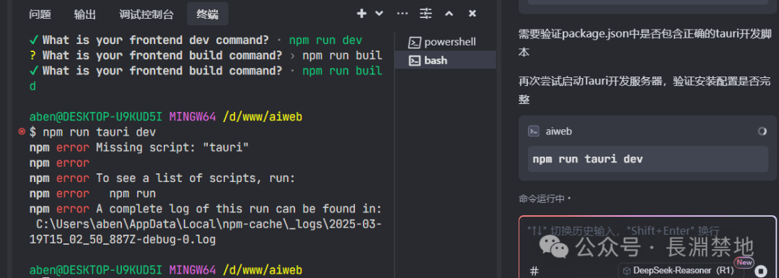Click the chat text about 验证package.json
This screenshot has height=278, width=779.
(x=646, y=43)
